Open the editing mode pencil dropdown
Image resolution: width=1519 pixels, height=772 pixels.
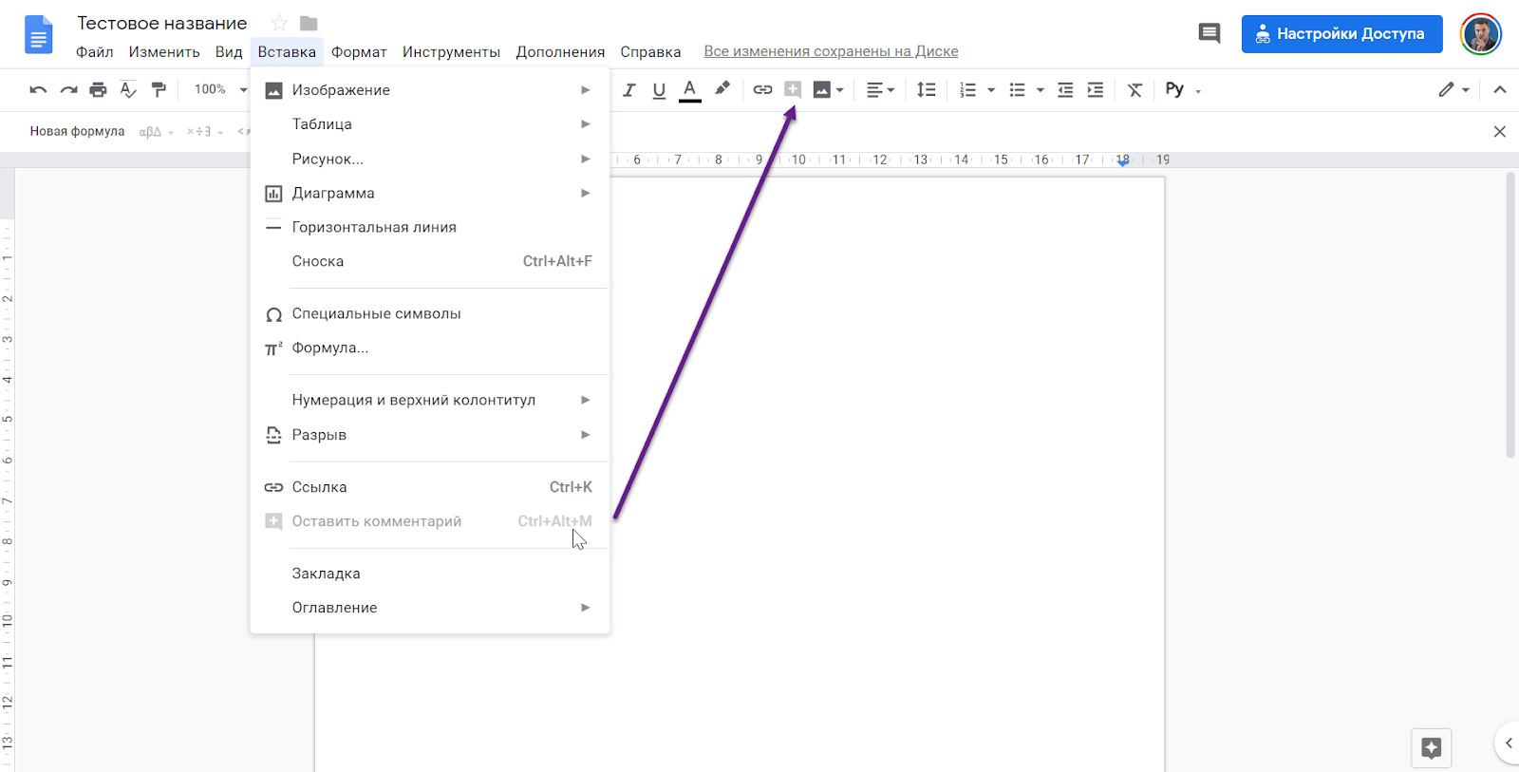[x=1453, y=90]
